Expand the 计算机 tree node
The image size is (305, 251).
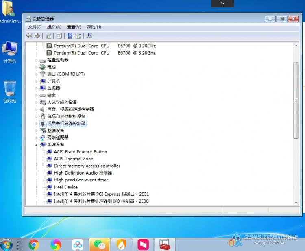(x=36, y=81)
